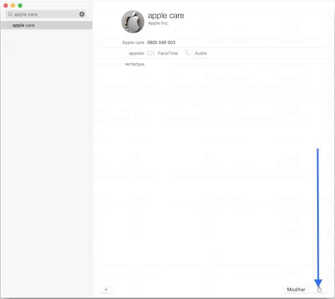Viewport: 335px width, 299px height.
Task: Start an audio call via the phone icon
Action: coord(188,53)
